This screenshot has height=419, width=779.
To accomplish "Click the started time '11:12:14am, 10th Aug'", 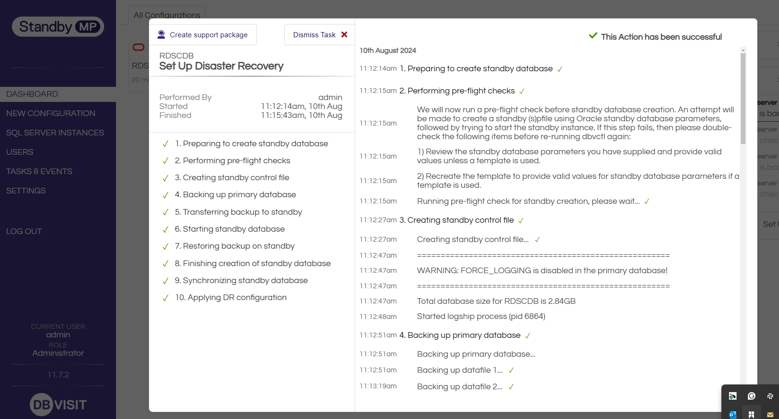I will pos(302,106).
